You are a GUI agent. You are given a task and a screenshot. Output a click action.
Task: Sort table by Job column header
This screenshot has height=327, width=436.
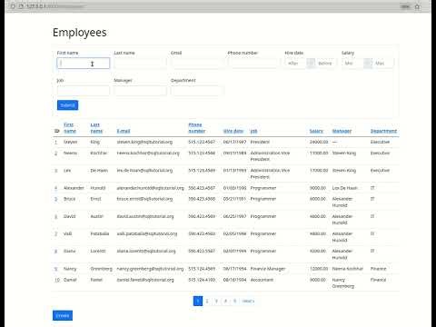pos(253,131)
